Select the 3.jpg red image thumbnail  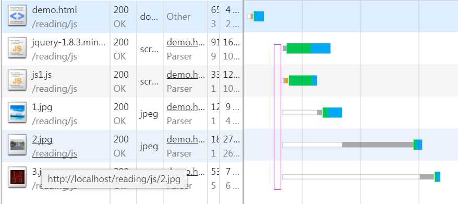[17, 176]
